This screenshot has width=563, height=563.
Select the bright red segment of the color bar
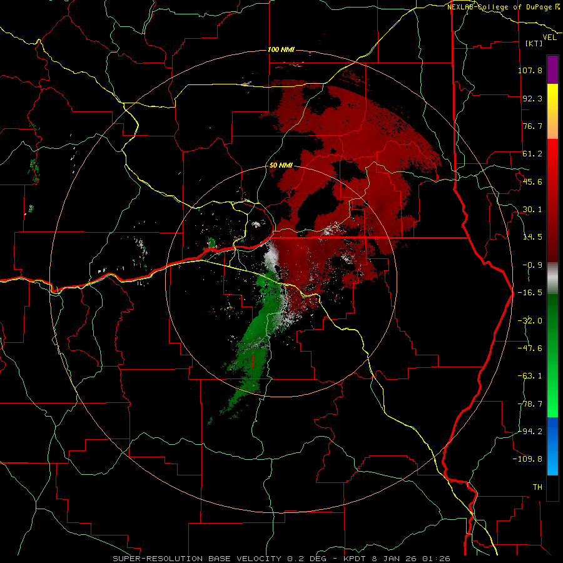click(x=552, y=201)
